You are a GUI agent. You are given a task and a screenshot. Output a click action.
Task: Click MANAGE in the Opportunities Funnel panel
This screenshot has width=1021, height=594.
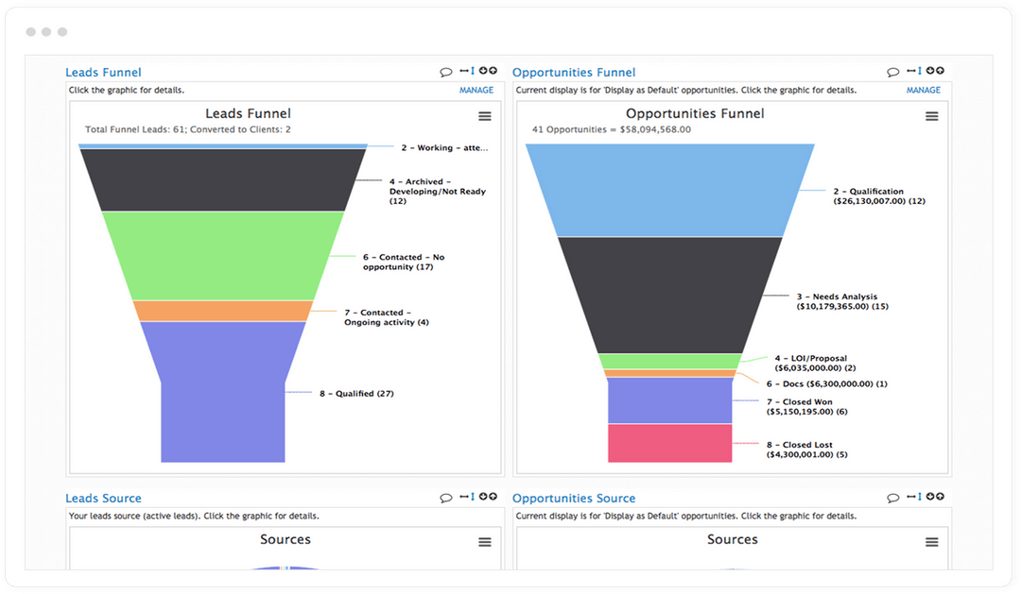click(924, 91)
